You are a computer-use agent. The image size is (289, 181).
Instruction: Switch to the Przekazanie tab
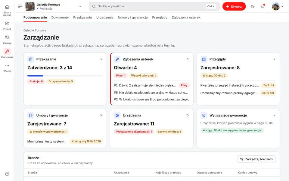tap(82, 17)
